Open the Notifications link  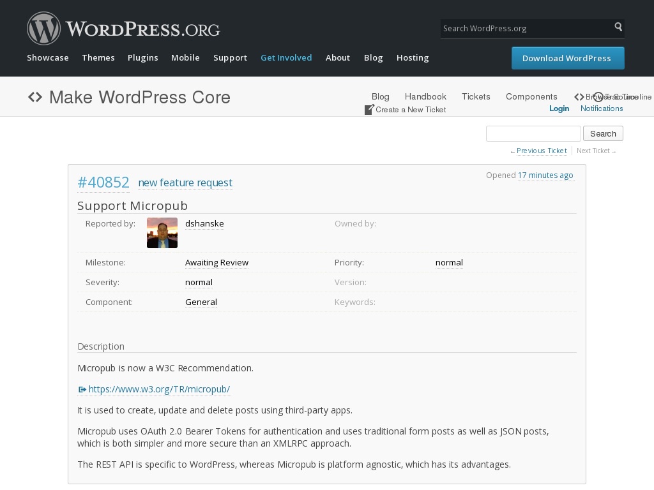(602, 108)
